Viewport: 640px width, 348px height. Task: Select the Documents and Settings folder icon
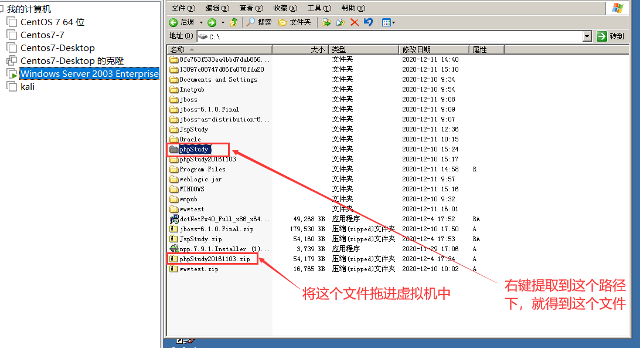[174, 79]
